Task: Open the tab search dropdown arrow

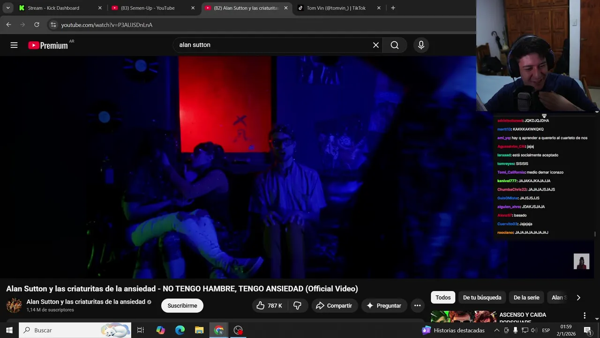Action: [8, 8]
